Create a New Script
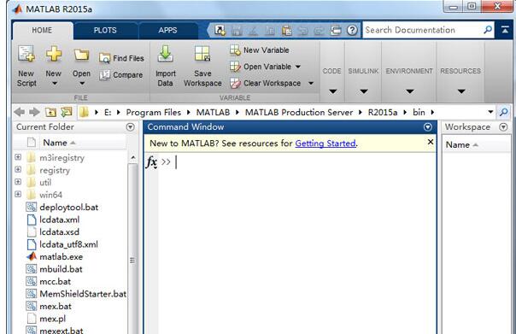The height and width of the screenshot is (334, 516). tap(26, 66)
